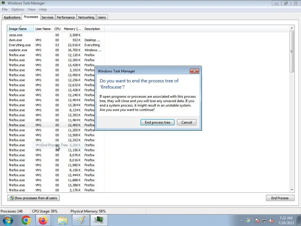Viewport: 301px width, 226px height.
Task: Select firefox.exe row with 12,508 K memory
Action: [x=56, y=135]
